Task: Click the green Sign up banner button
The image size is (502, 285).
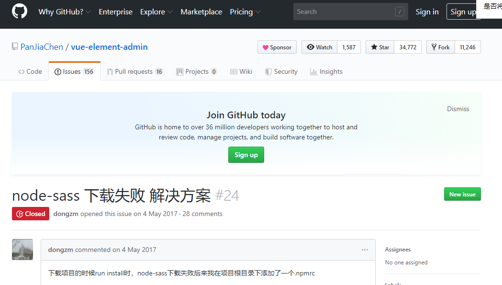Action: (246, 155)
